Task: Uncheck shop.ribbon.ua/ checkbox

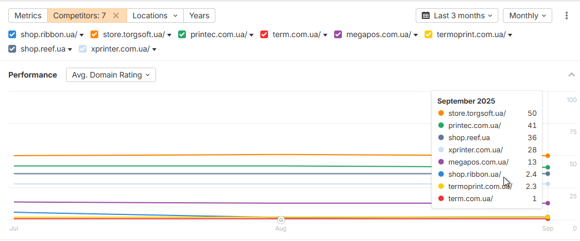Action: [x=12, y=35]
